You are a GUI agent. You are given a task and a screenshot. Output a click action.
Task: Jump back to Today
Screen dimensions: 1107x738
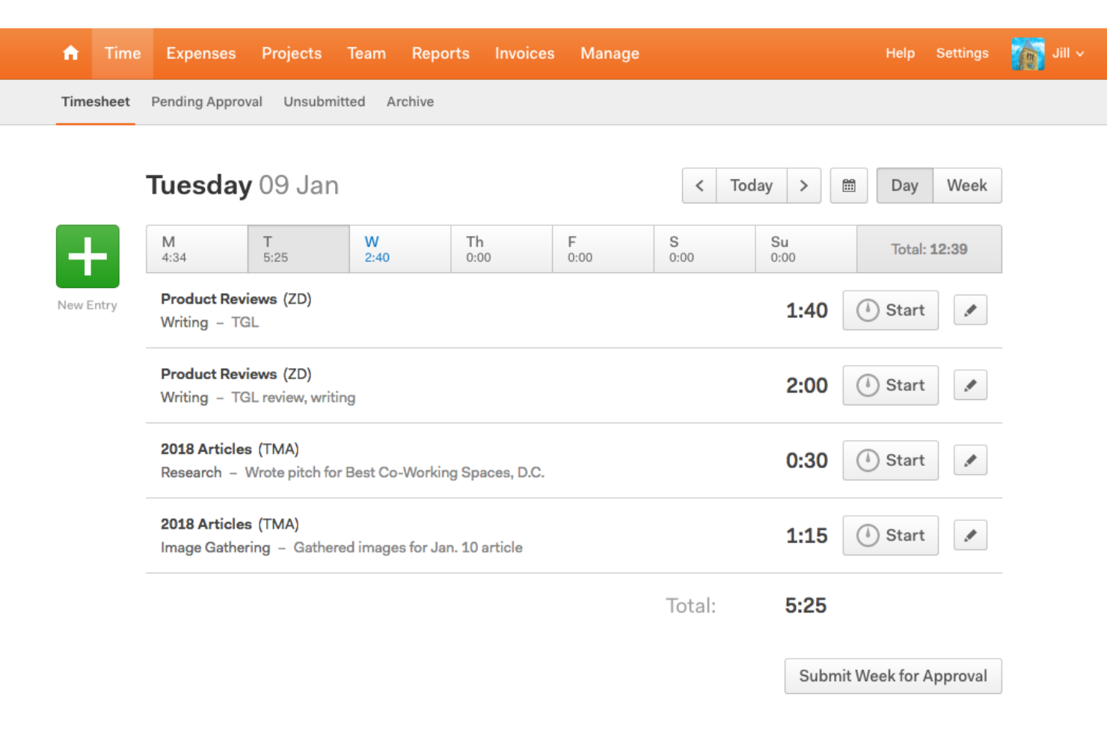point(752,185)
